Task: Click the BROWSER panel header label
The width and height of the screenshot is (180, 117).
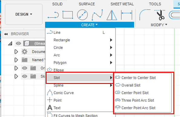Action: tap(20, 34)
